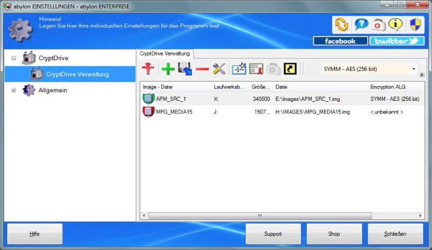Click the Encryption ALG: column header
This screenshot has width=432, height=250.
(x=396, y=87)
